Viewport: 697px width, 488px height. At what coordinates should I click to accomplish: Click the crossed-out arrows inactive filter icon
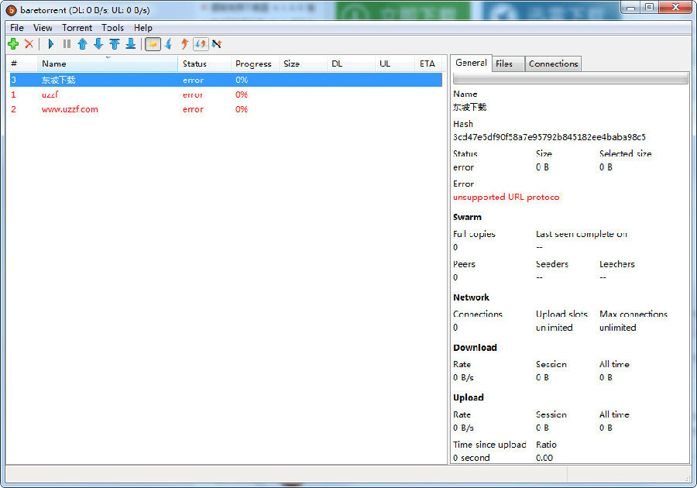(x=217, y=43)
